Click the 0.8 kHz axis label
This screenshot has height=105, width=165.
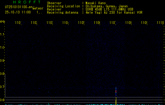[2, 74]
